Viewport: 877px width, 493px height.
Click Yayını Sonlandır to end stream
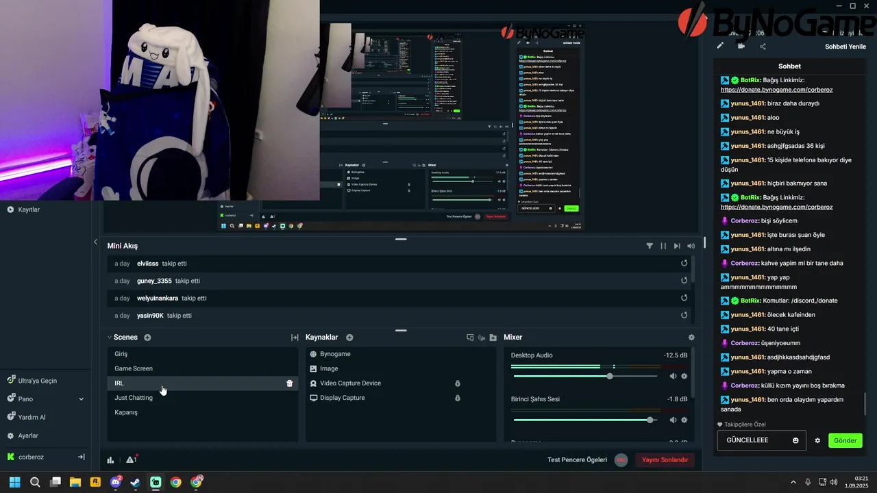pos(665,459)
